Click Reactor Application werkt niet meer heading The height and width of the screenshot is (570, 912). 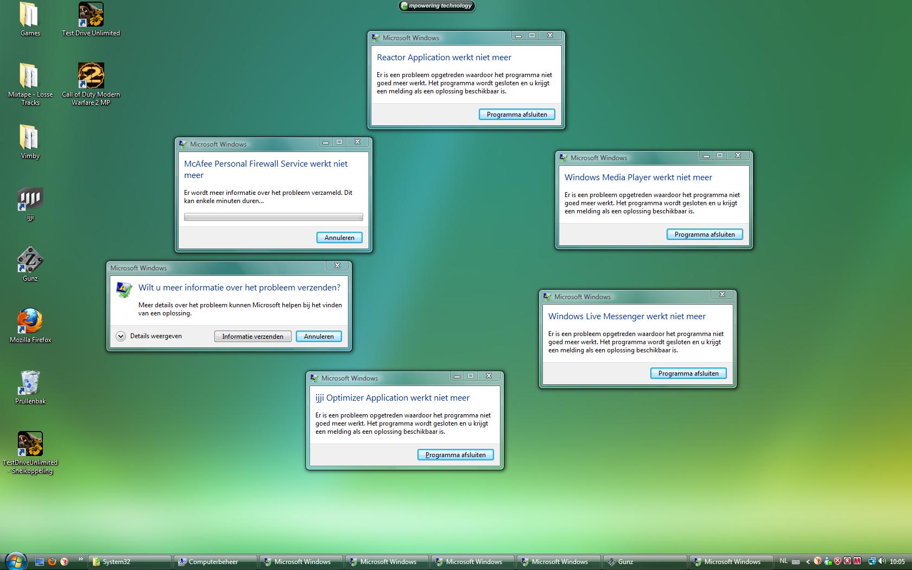click(x=444, y=58)
